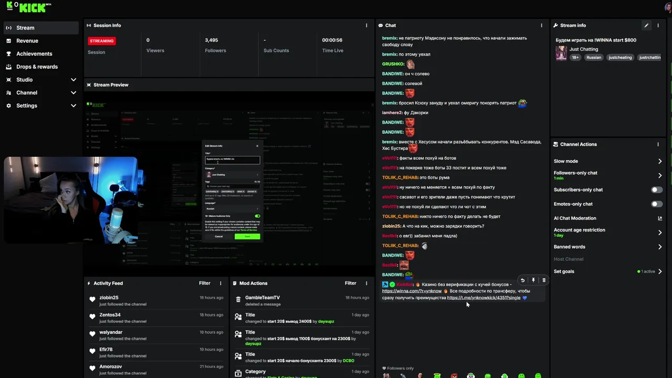
Task: Click the heart icon next to Zentos34
Action: click(92, 317)
